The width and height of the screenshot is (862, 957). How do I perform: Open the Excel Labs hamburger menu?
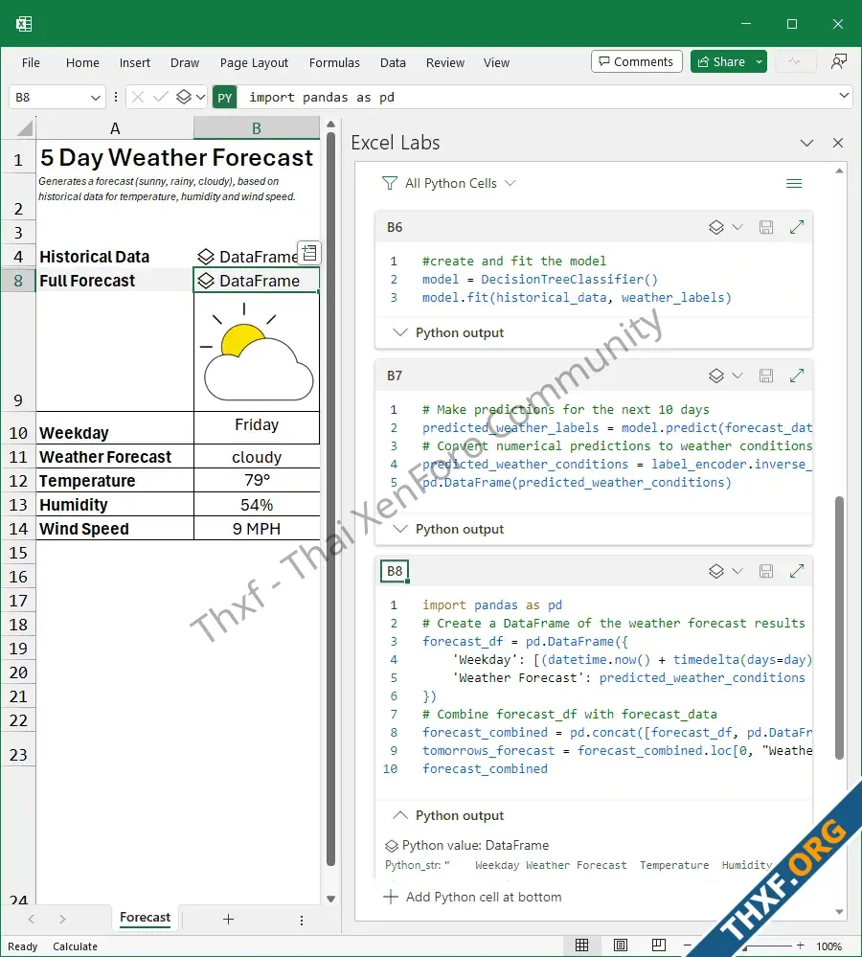click(793, 183)
